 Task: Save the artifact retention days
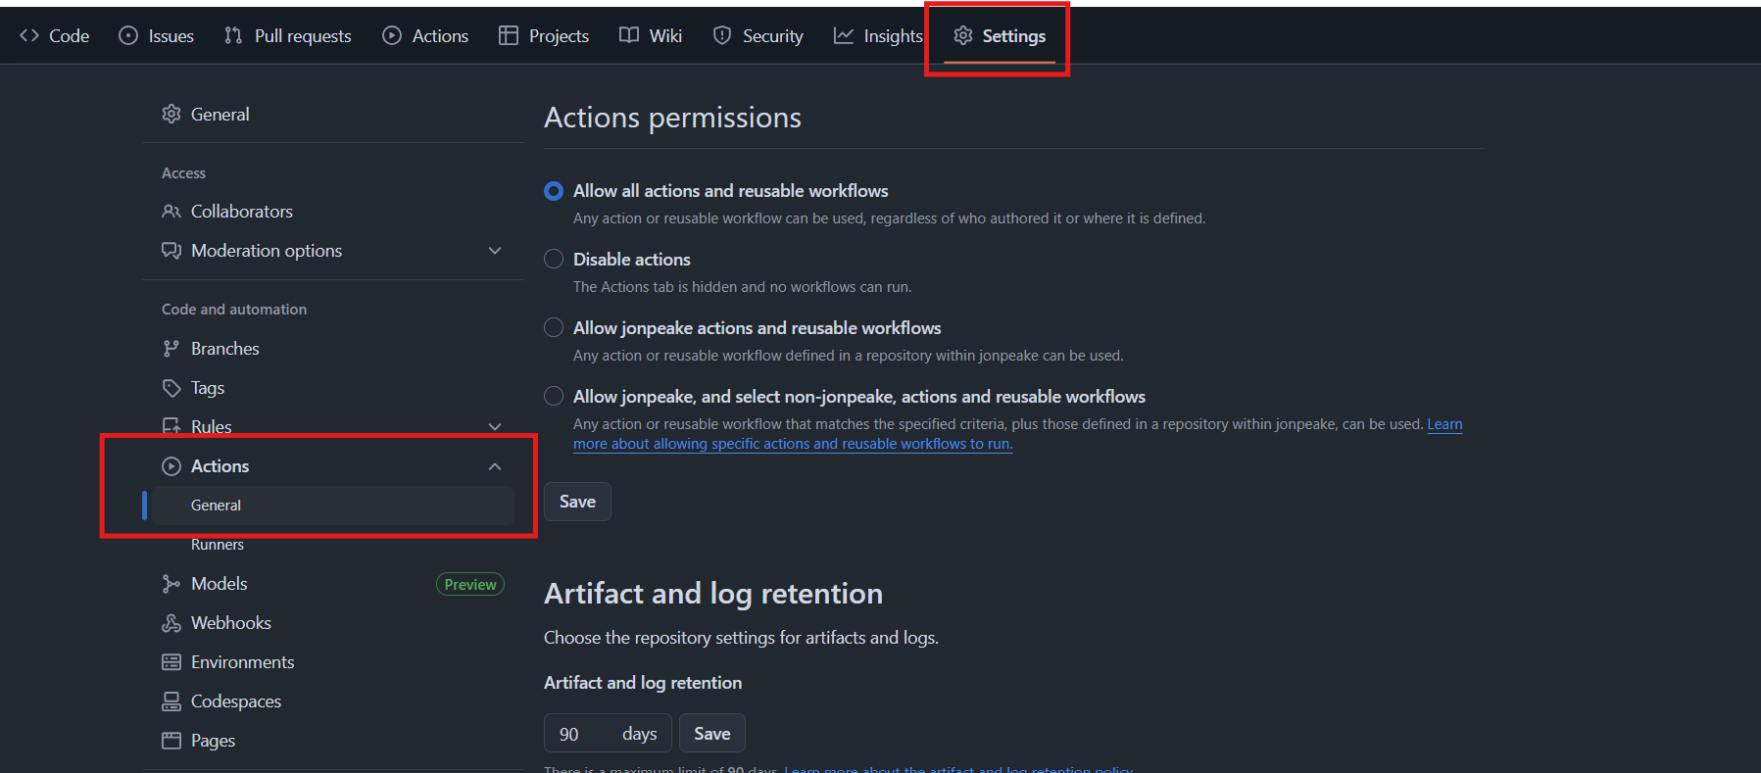point(712,734)
